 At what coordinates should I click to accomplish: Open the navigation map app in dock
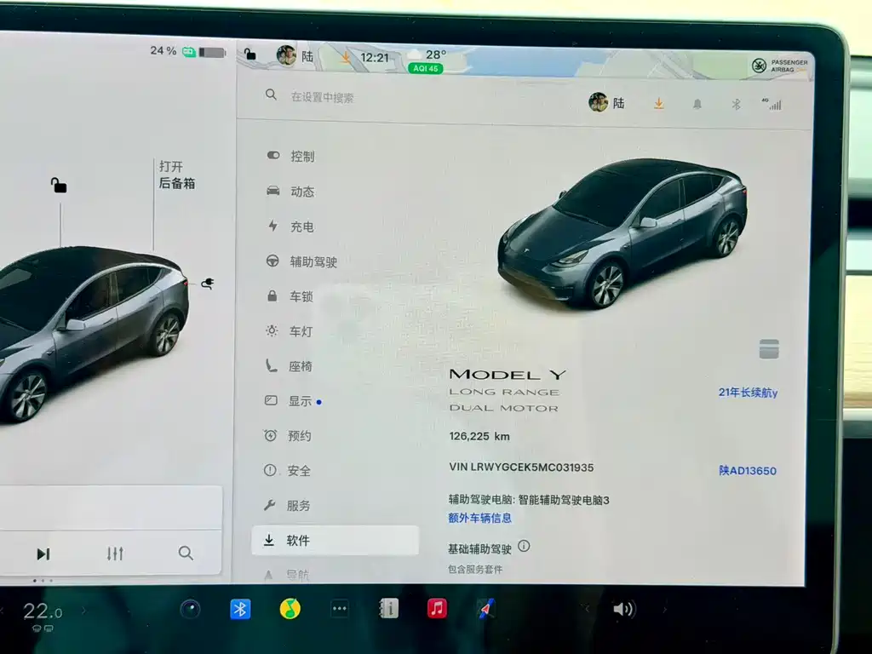coord(486,609)
